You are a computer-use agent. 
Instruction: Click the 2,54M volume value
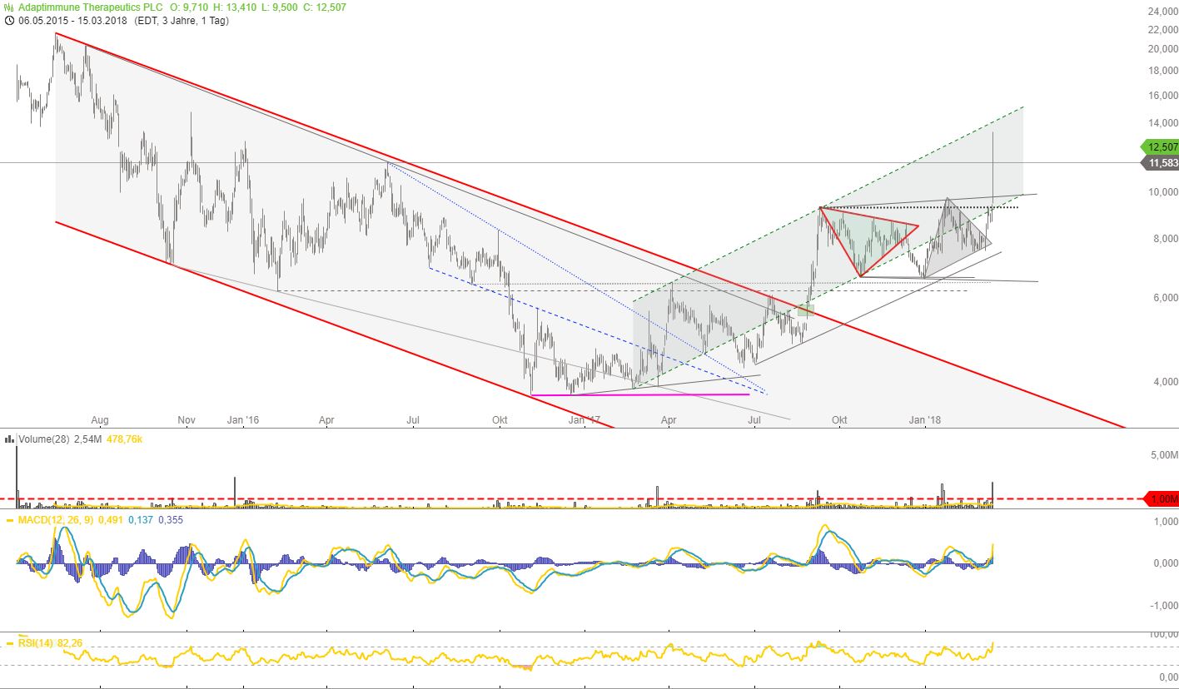coord(86,439)
